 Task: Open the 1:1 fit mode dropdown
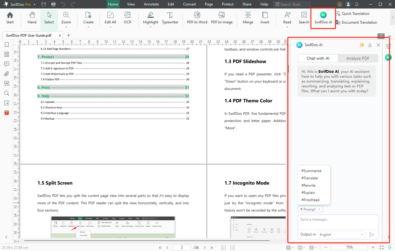tap(313, 247)
